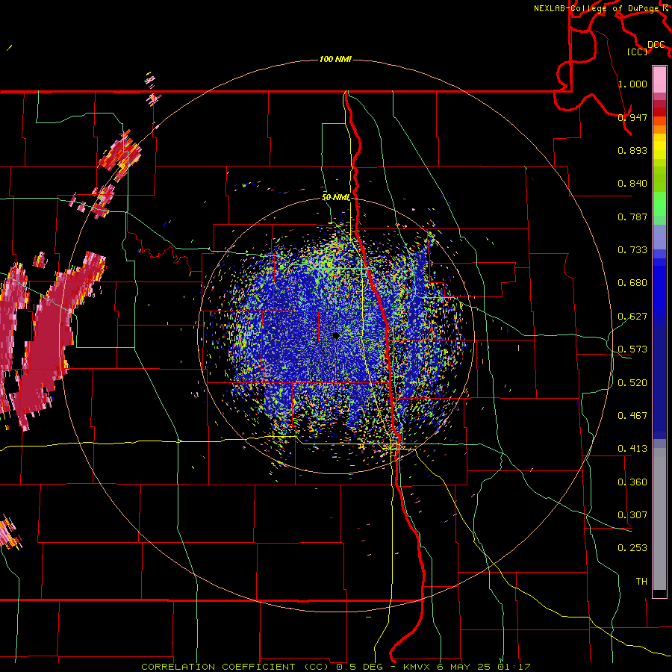Pick the gray segment of the color bar
672x672 pixels.
click(x=659, y=519)
